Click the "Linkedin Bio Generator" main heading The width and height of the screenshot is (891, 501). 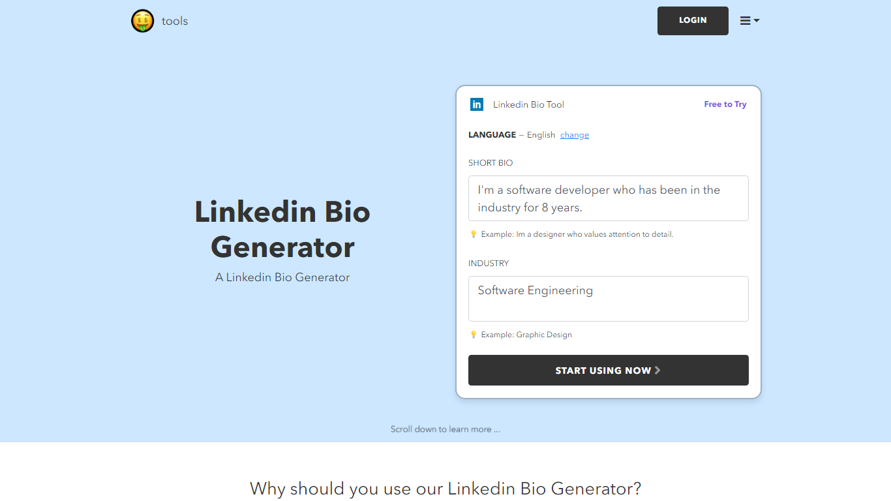coord(282,230)
